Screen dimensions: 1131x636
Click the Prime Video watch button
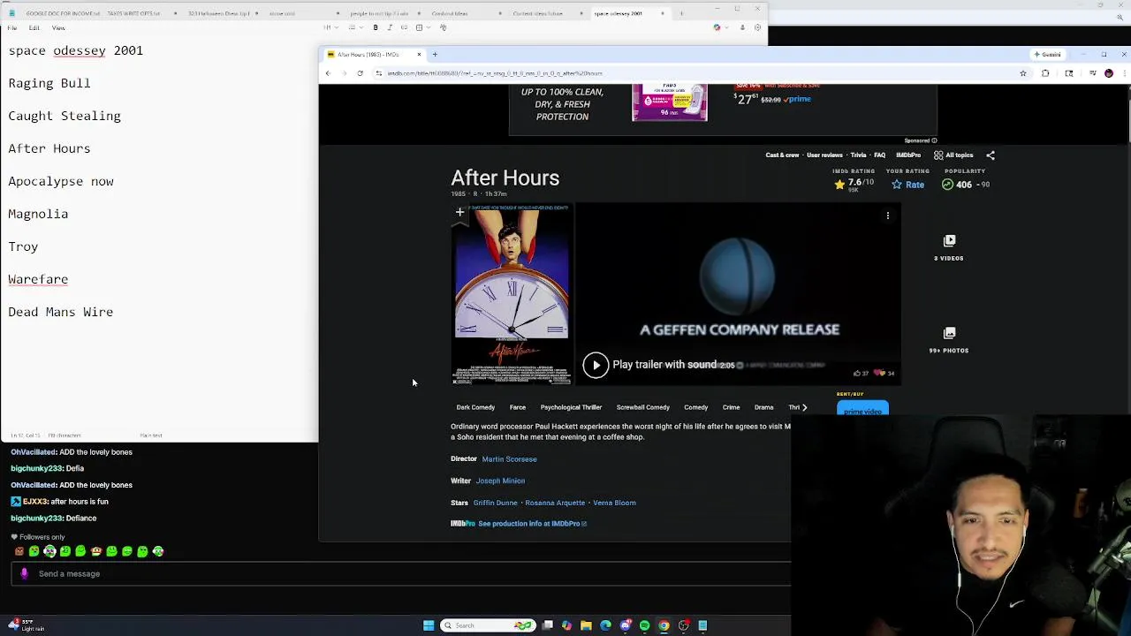[862, 409]
